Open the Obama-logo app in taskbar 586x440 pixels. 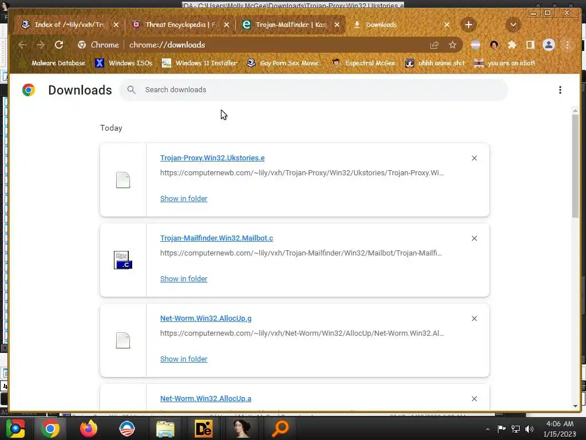coord(127,429)
